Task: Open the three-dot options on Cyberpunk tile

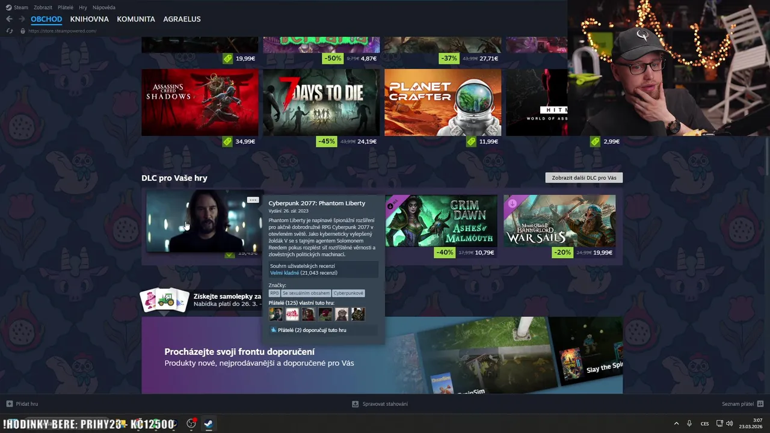Action: [253, 200]
